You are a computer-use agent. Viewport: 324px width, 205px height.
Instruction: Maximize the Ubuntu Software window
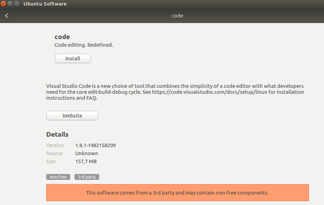(x=17, y=4)
